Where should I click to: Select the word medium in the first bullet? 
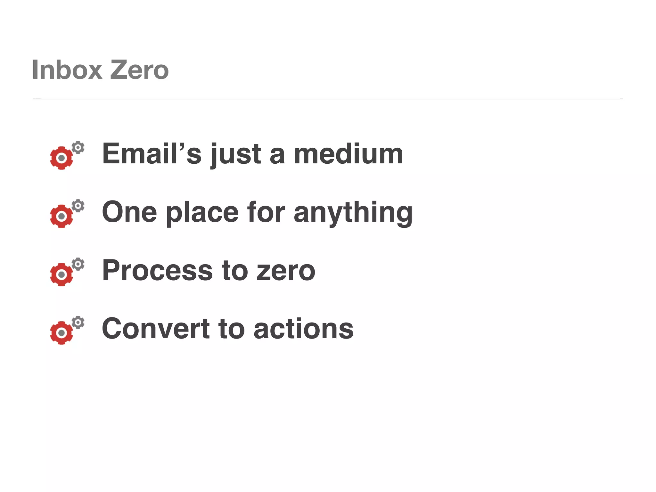[x=348, y=154]
